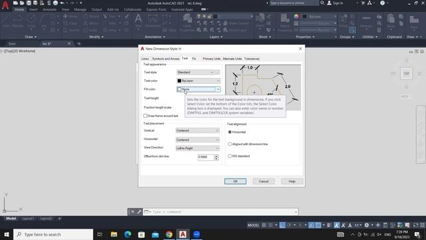Switch to the Alternate Units tab
The width and height of the screenshot is (426, 240).
[x=232, y=59]
